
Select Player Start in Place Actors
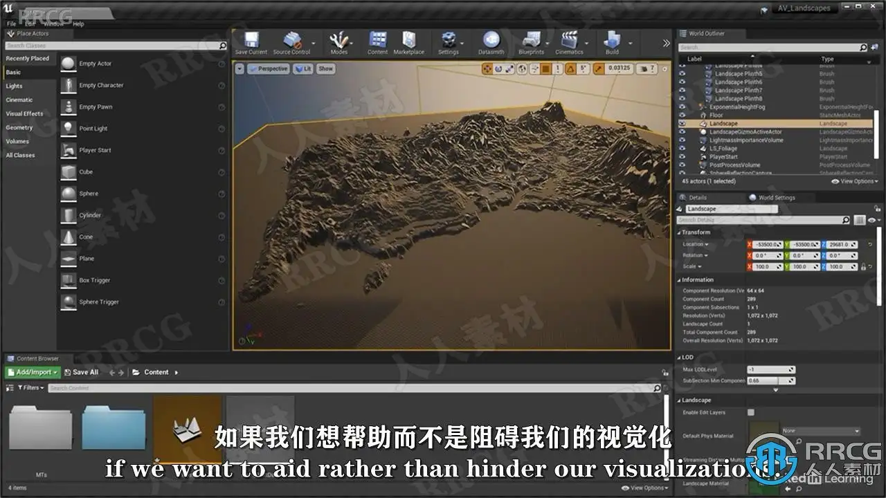coord(142,150)
